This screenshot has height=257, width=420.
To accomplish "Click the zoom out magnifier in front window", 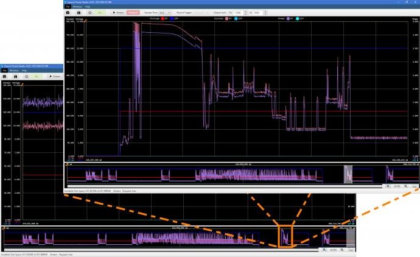I will pos(389,186).
